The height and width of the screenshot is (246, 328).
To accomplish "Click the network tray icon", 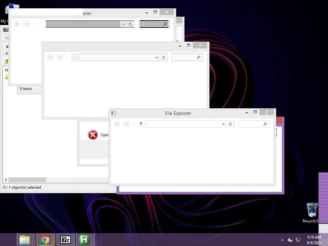I will click(x=298, y=240).
